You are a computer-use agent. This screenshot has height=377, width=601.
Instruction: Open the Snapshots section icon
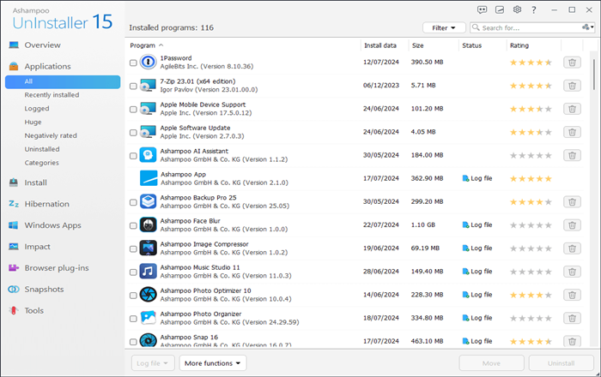pos(14,290)
